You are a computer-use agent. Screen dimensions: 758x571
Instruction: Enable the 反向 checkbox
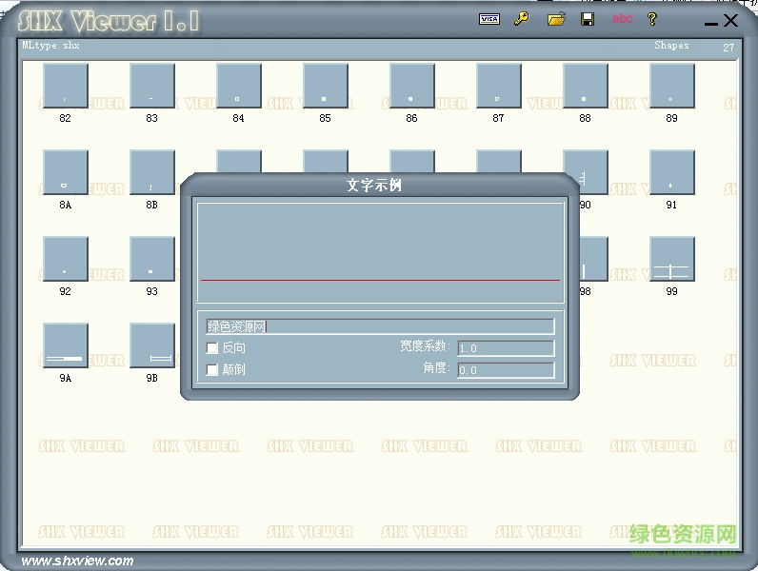click(x=212, y=348)
